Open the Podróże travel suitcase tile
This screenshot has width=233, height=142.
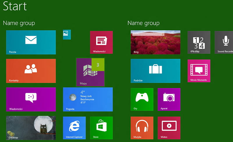155,71
